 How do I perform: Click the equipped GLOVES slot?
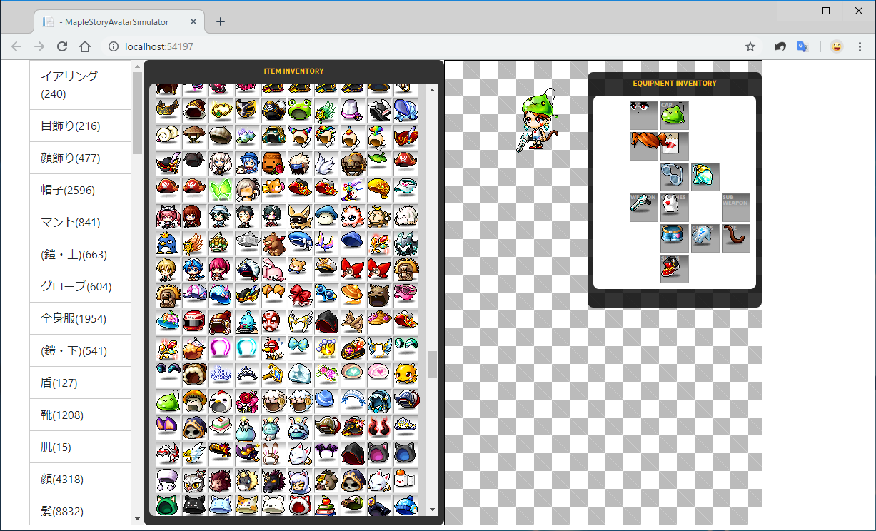[x=705, y=238]
